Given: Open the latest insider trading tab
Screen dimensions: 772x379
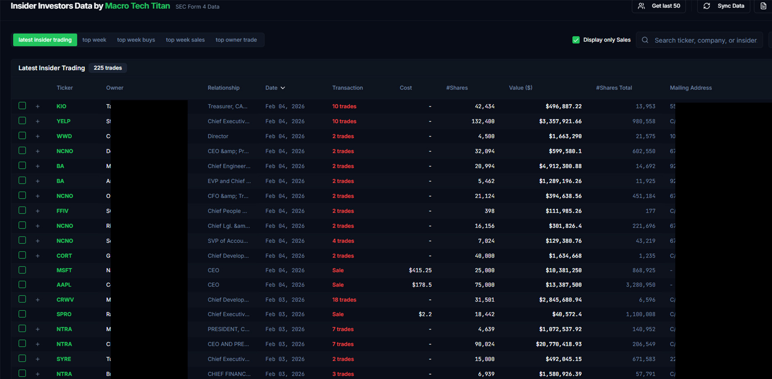Looking at the screenshot, I should 45,40.
